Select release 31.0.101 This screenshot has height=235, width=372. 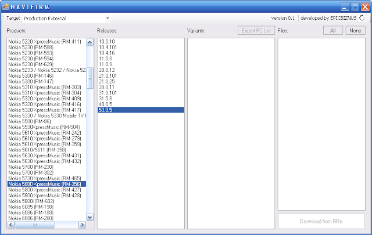141,93
